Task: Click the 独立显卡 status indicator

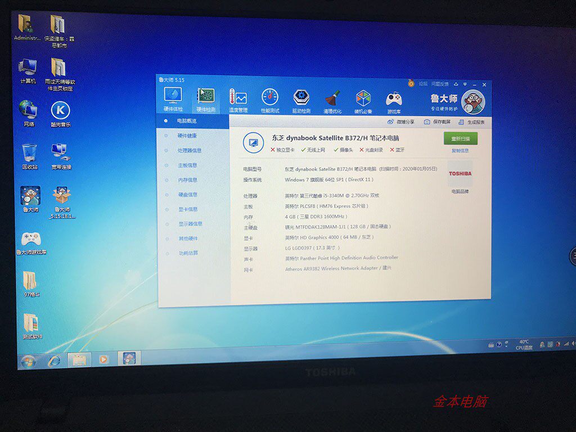Action: click(x=282, y=150)
